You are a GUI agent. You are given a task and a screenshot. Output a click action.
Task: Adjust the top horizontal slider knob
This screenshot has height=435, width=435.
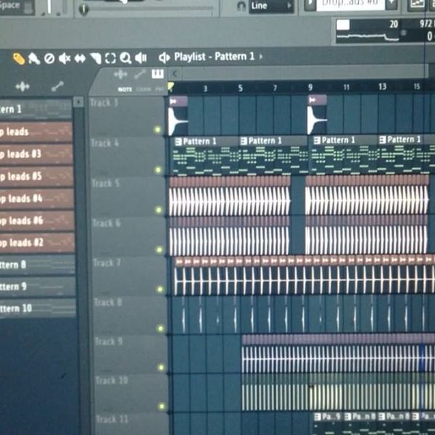pos(83,9)
